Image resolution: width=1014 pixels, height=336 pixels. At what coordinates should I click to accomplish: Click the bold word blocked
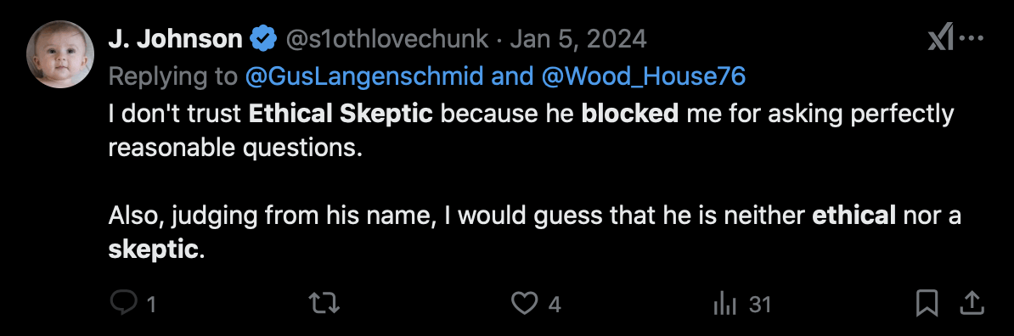630,114
